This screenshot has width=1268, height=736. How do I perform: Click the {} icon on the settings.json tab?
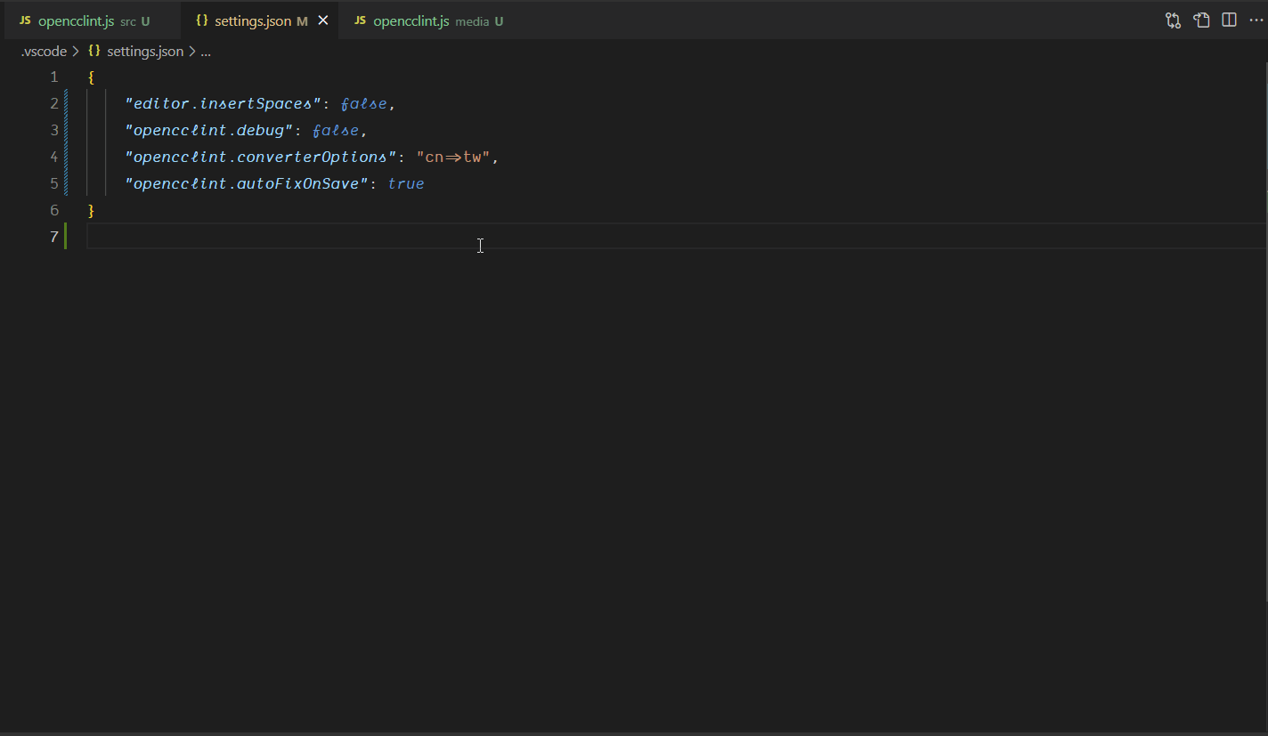200,20
